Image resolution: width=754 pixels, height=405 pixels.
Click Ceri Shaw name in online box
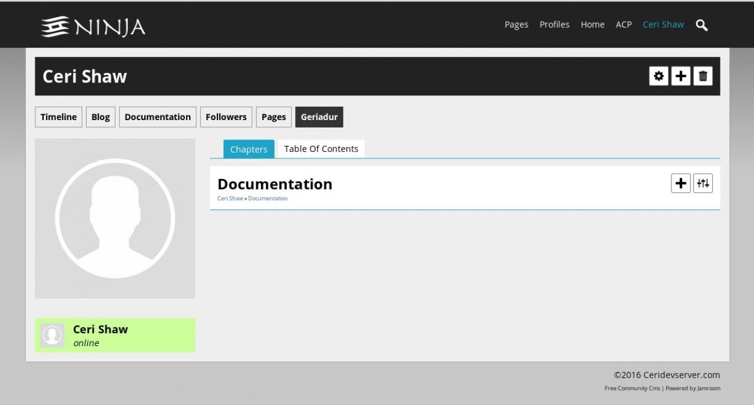(x=100, y=329)
